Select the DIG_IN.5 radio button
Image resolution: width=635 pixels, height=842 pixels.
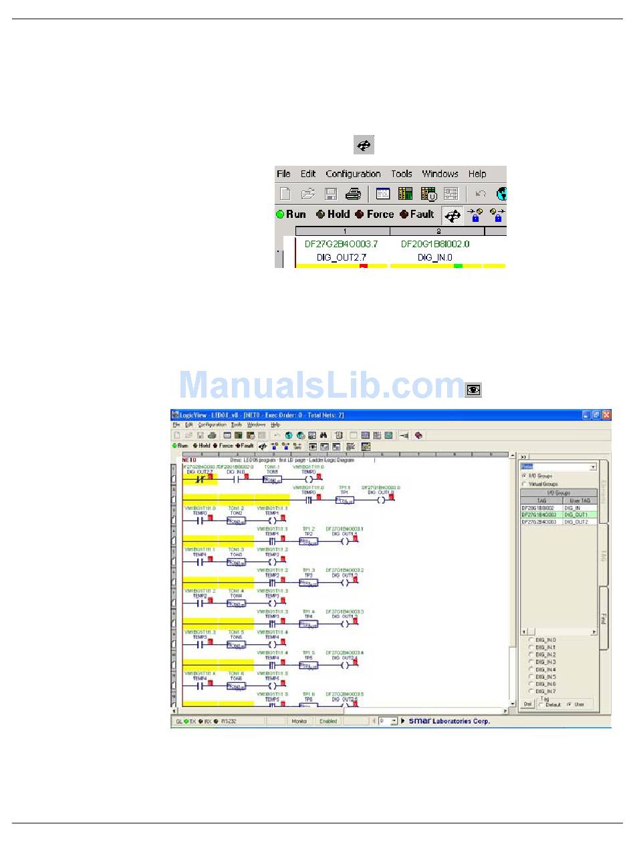[x=531, y=677]
